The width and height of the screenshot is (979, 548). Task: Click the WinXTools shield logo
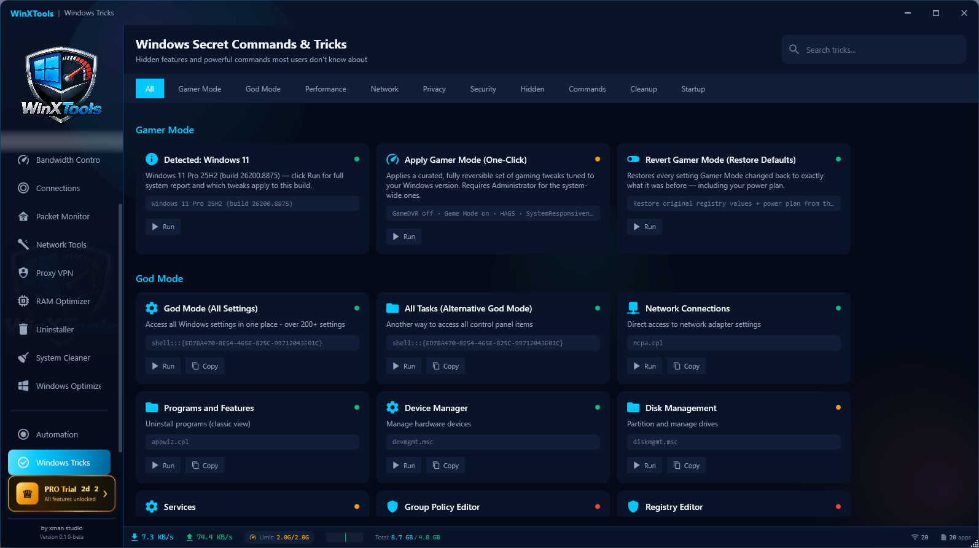(x=62, y=85)
